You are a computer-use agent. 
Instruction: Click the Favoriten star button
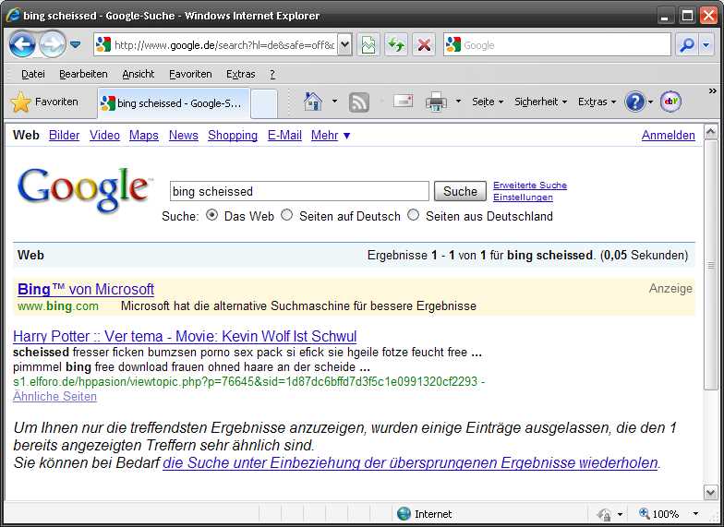pyautogui.click(x=44, y=102)
